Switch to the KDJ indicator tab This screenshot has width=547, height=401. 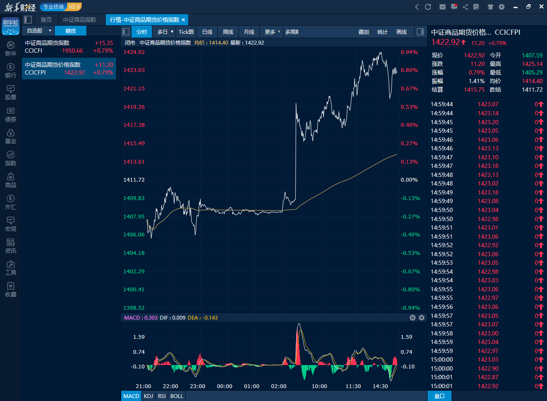(x=149, y=396)
